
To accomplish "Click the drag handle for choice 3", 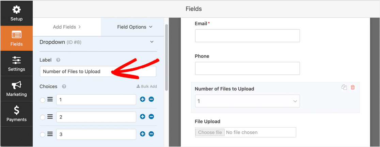I will 50,134.
